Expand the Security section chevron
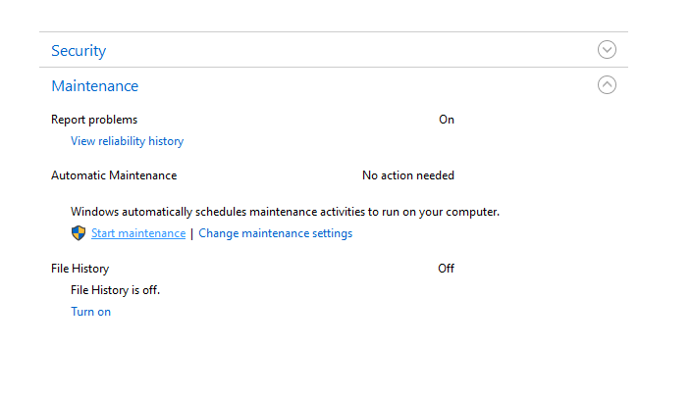Image resolution: width=691 pixels, height=398 pixels. tap(607, 50)
